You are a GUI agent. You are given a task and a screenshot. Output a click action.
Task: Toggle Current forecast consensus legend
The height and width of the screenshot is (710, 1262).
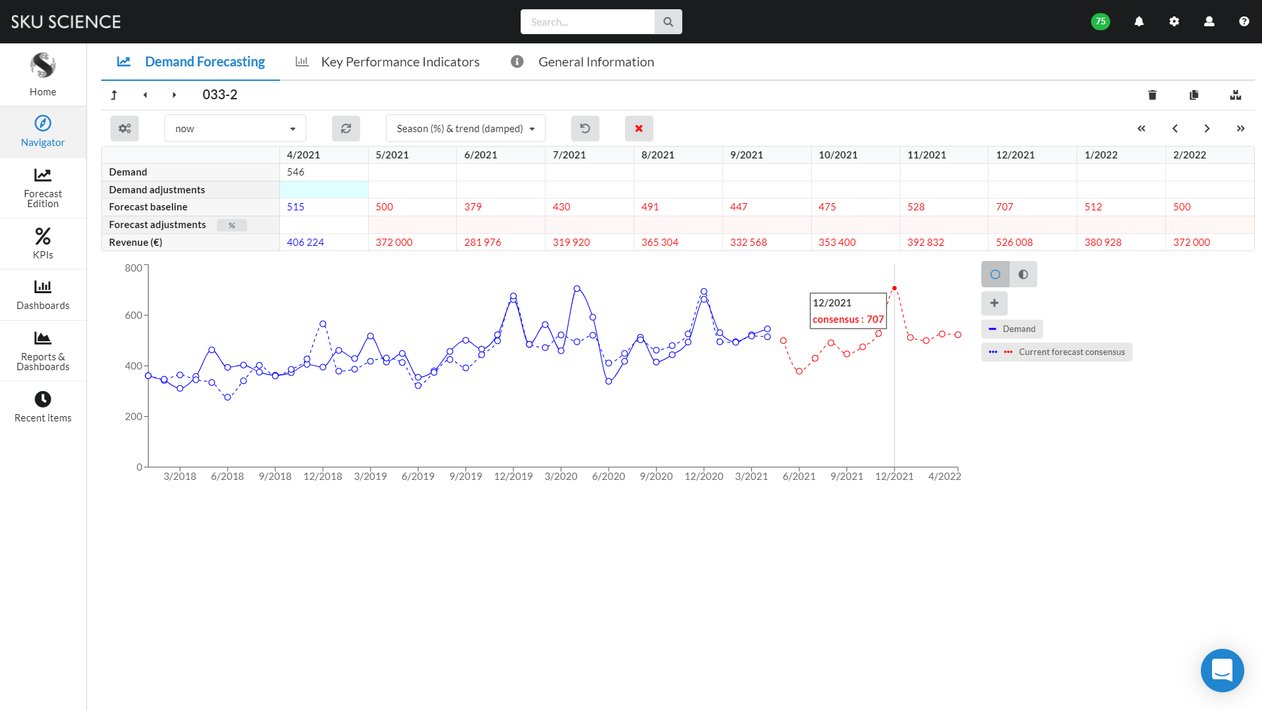pos(1057,352)
